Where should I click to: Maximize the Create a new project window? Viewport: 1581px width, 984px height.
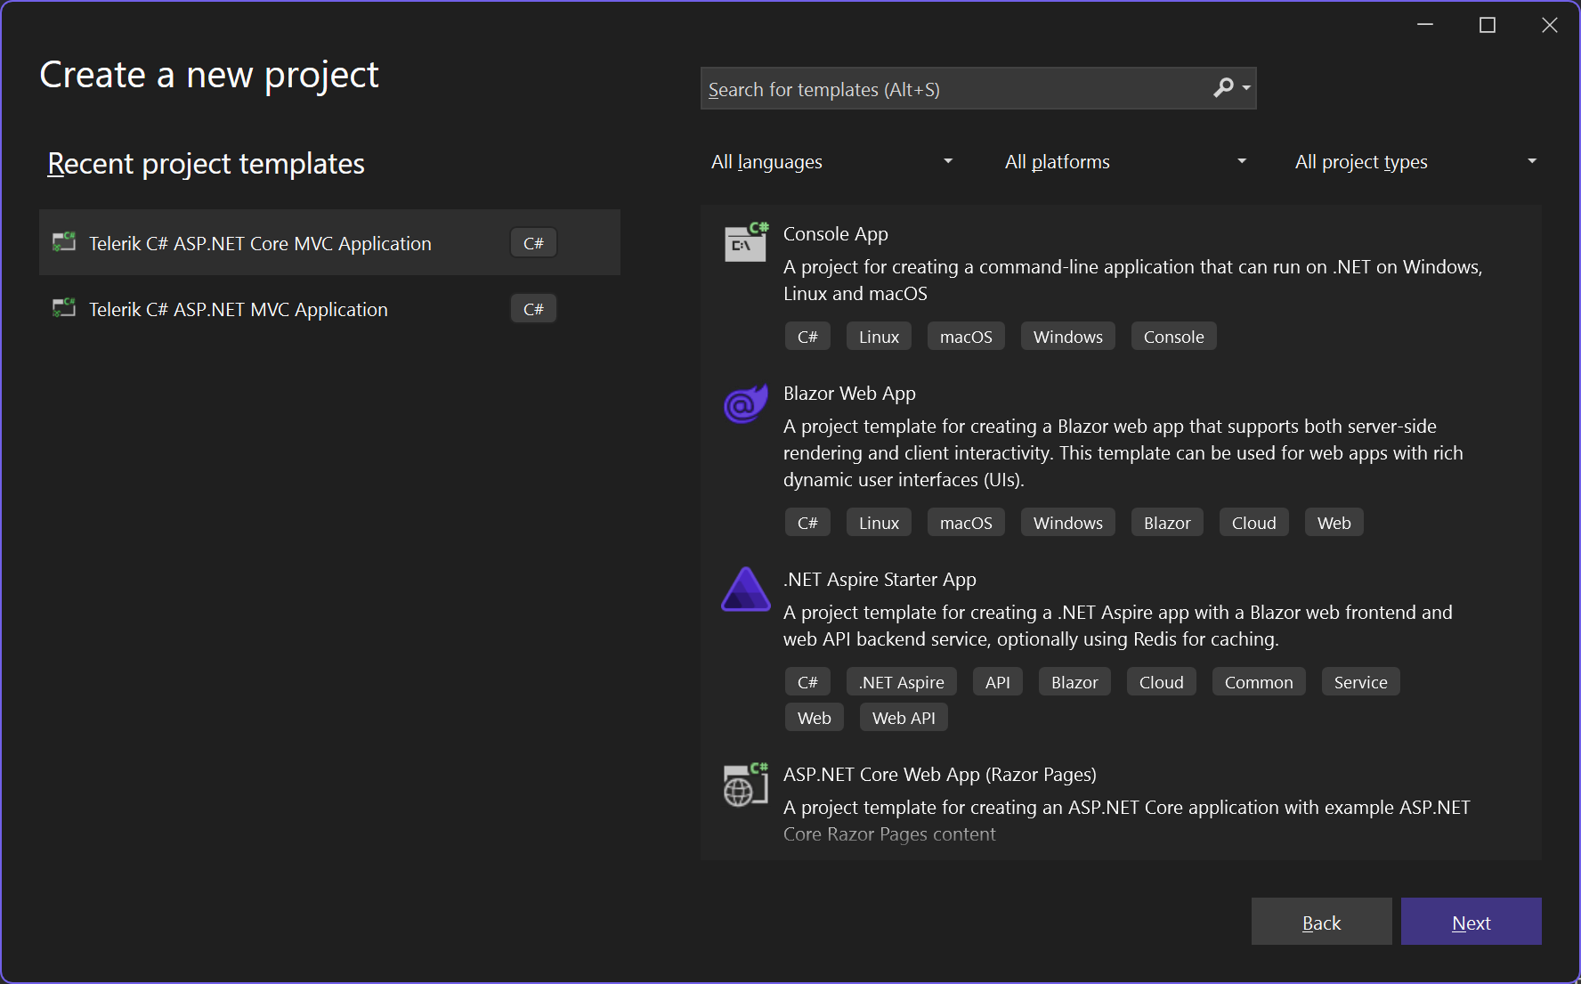[x=1487, y=25]
